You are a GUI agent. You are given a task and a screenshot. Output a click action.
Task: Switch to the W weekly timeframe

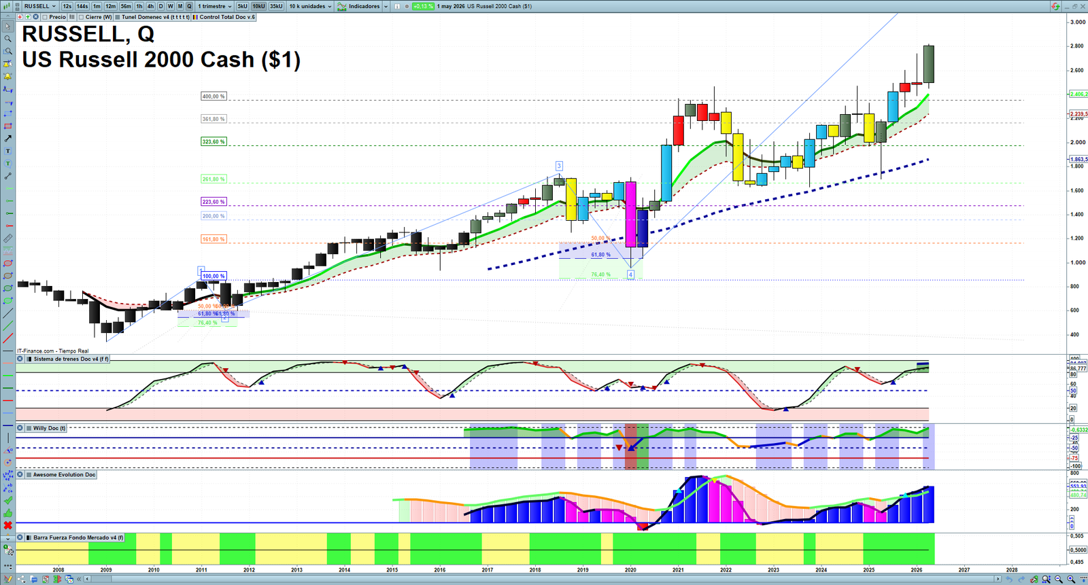pos(171,6)
